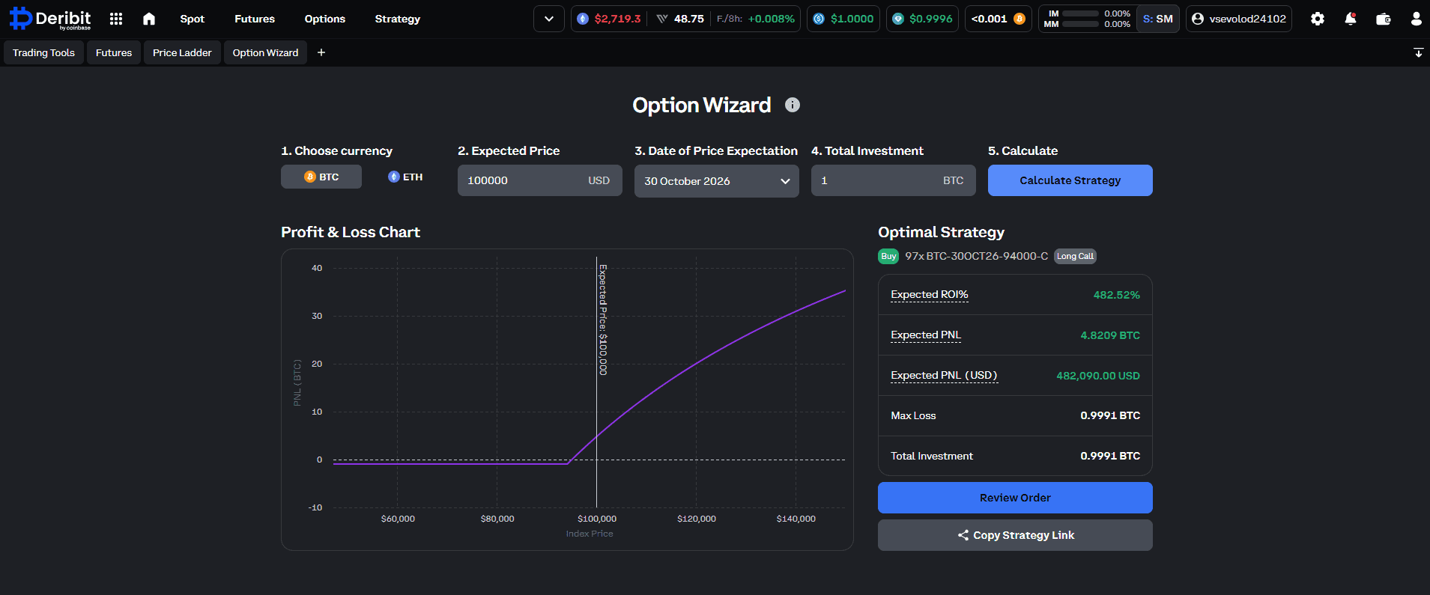1430x595 pixels.
Task: Click the volatility index 48.75 value
Action: [688, 19]
